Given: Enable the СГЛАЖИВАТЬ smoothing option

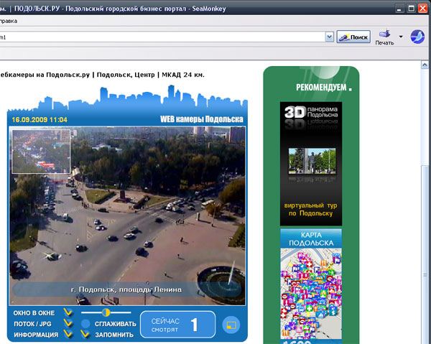Looking at the screenshot, I should coord(85,324).
